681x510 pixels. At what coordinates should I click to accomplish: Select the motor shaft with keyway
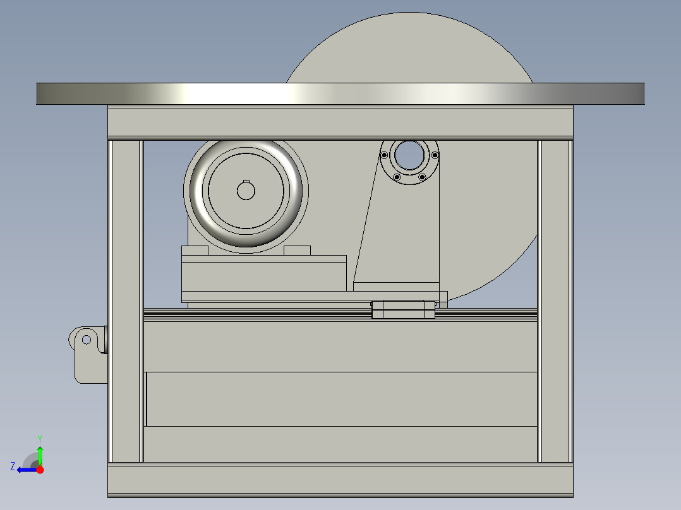coord(246,190)
